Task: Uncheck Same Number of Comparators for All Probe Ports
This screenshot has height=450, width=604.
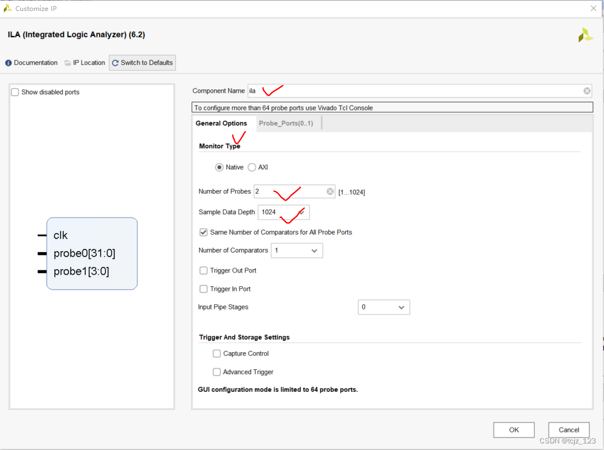Action: coord(203,232)
